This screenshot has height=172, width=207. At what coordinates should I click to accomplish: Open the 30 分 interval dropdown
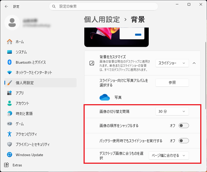[x=172, y=111]
